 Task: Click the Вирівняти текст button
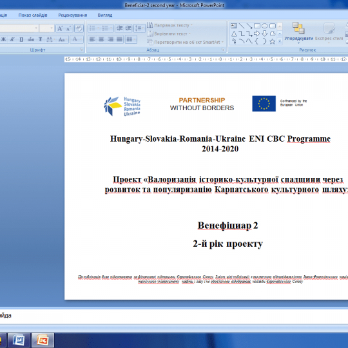tap(169, 34)
